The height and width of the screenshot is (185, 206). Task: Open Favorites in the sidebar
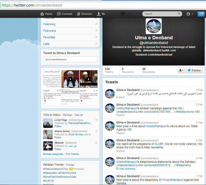pyautogui.click(x=70, y=37)
